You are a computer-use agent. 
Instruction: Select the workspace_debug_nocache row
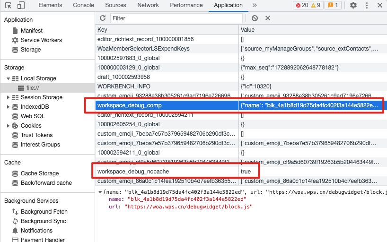tap(133, 171)
